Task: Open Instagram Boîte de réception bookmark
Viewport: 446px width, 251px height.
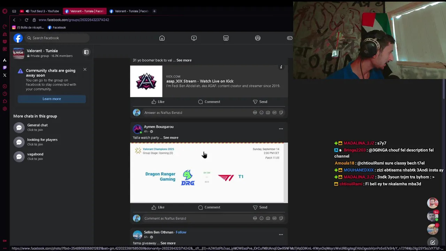Action: (x=29, y=28)
